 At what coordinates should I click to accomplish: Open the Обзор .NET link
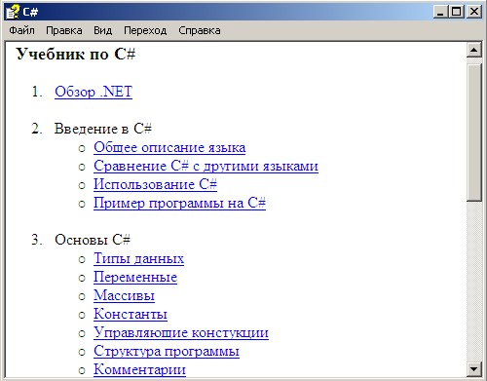point(94,92)
